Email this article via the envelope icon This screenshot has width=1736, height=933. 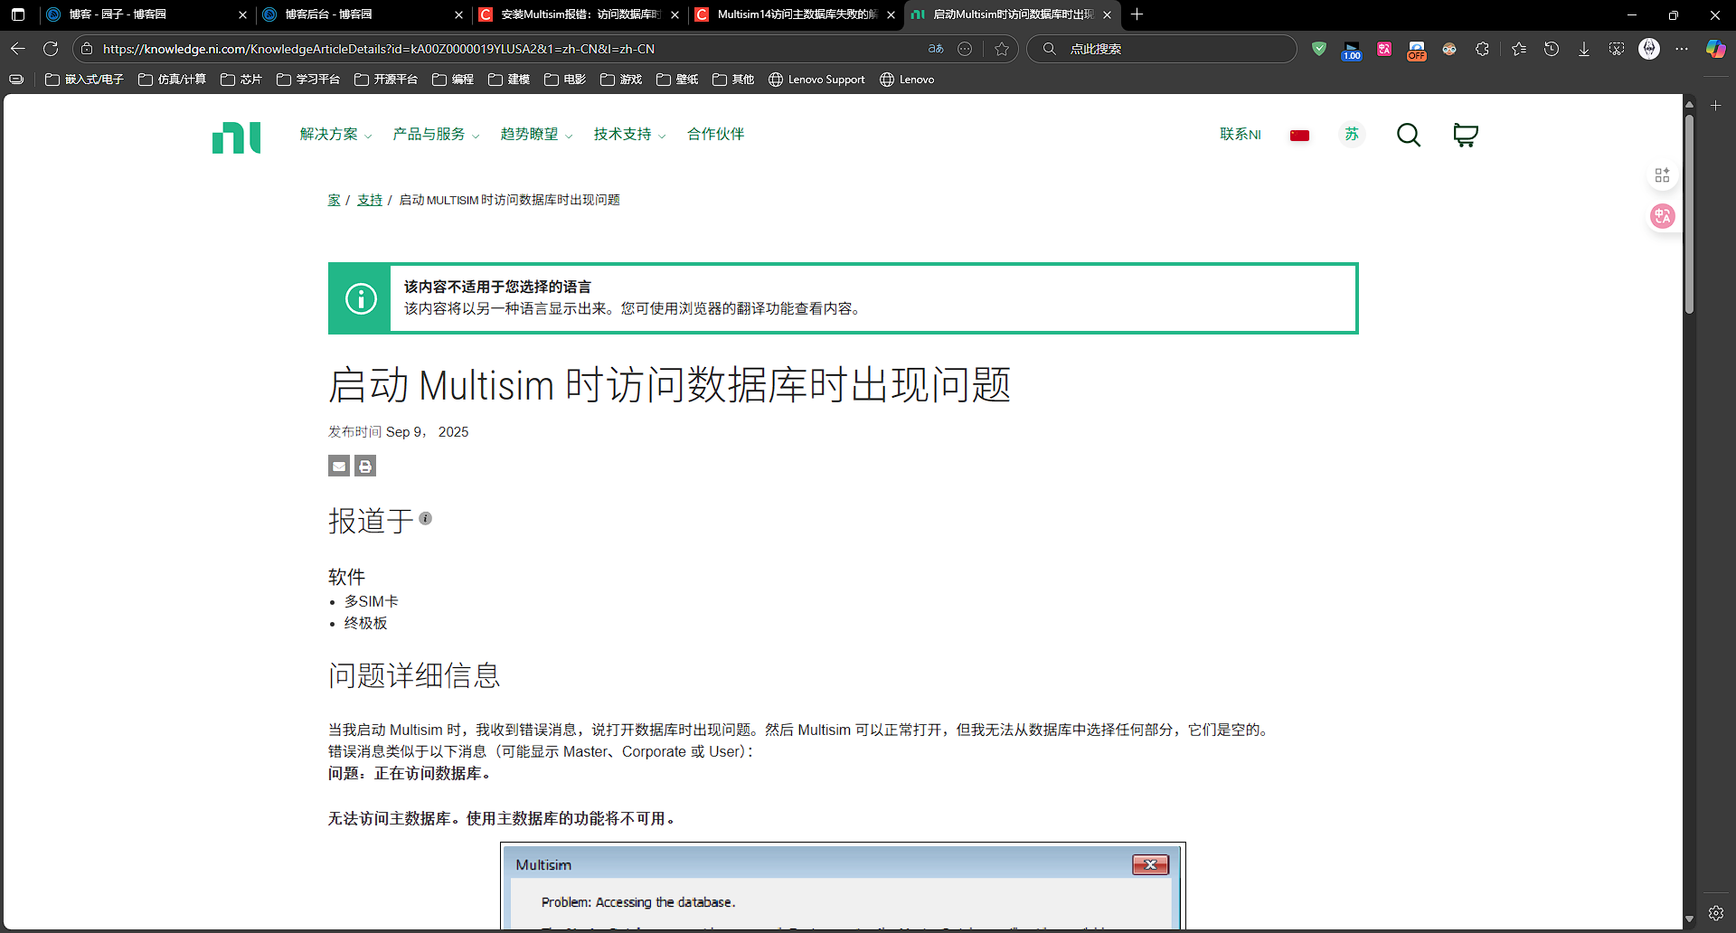(339, 466)
